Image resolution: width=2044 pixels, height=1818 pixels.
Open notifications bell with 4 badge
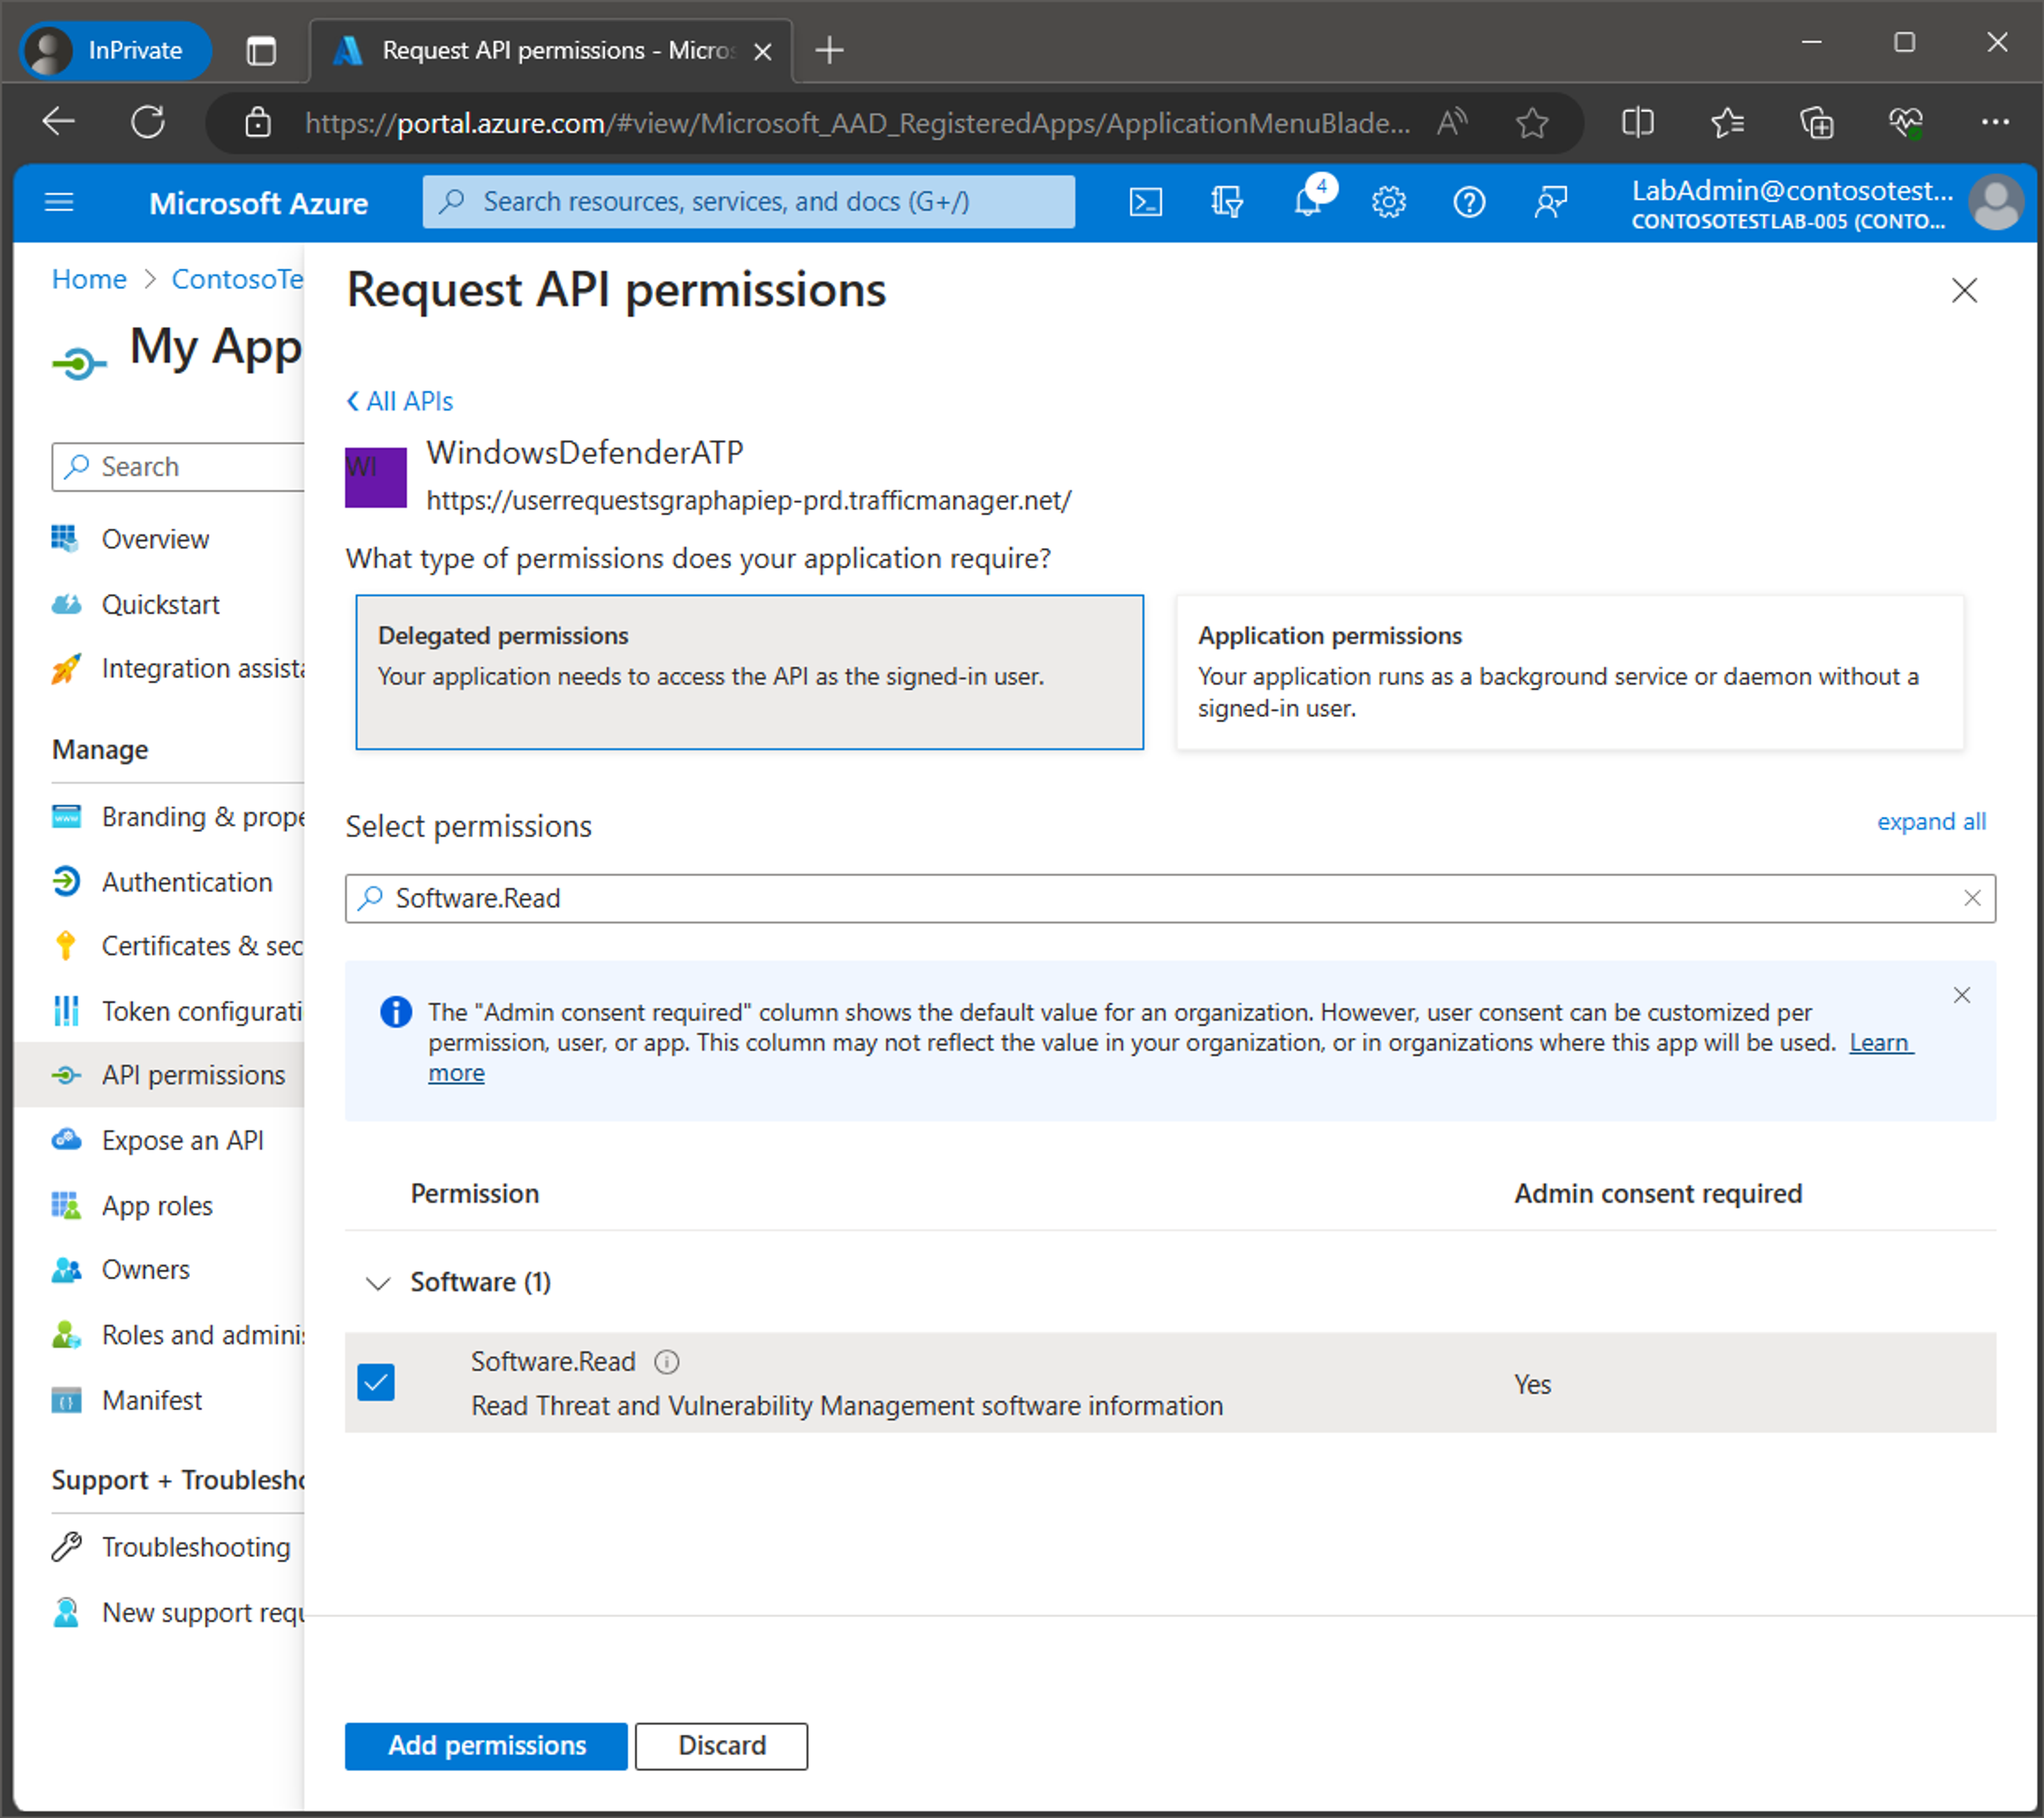(x=1309, y=202)
